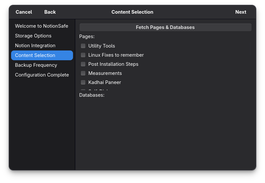265x183 pixels.
Task: Click the Linux Fixes to remember label
Action: tap(116, 55)
